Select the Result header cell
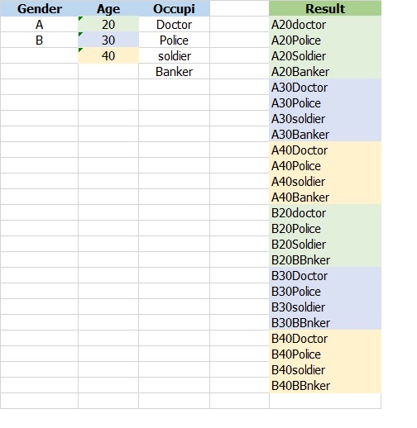Viewport: 417px width, 428px height. 325,8
